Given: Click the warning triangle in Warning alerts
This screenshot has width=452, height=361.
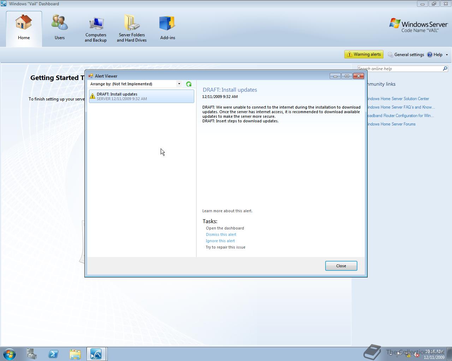Looking at the screenshot, I should [x=349, y=54].
